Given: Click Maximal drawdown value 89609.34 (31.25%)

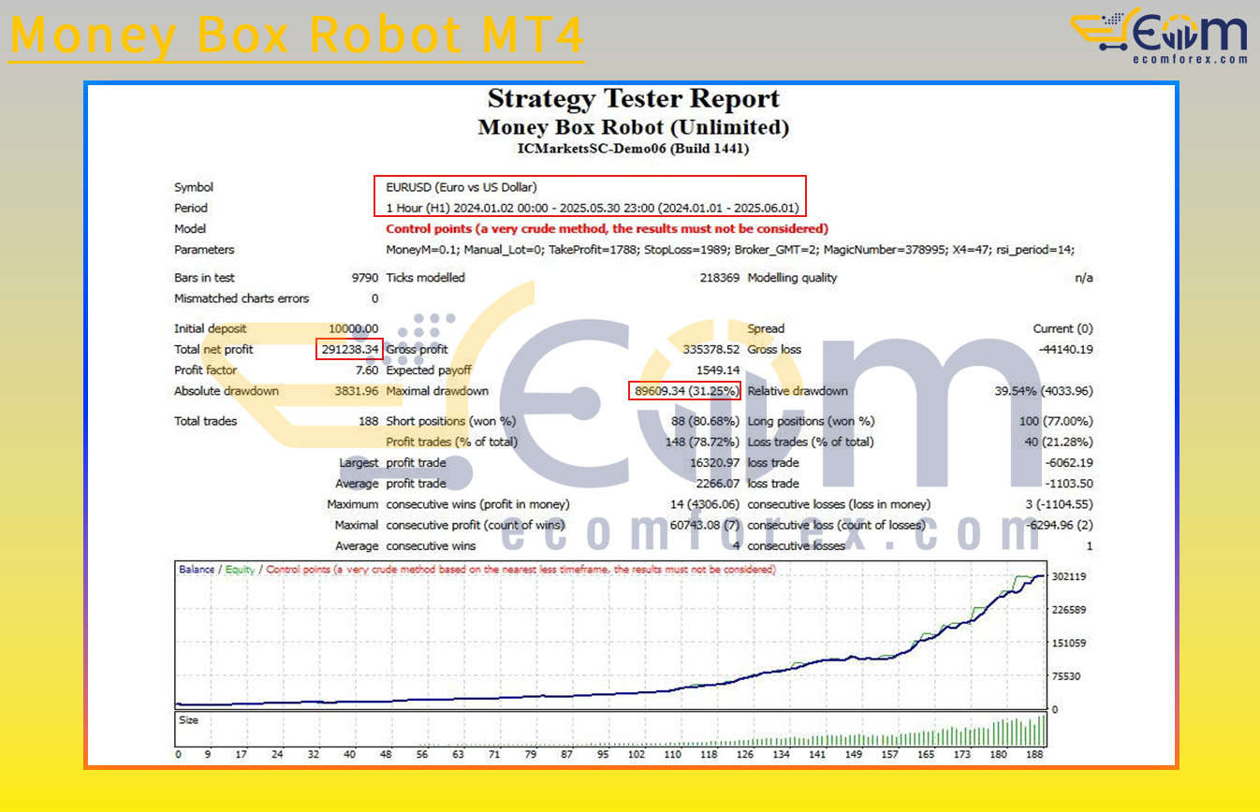Looking at the screenshot, I should click(x=687, y=391).
